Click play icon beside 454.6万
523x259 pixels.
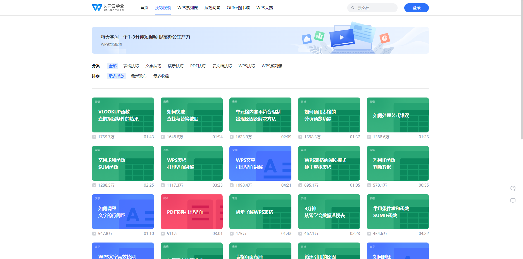pos(369,234)
